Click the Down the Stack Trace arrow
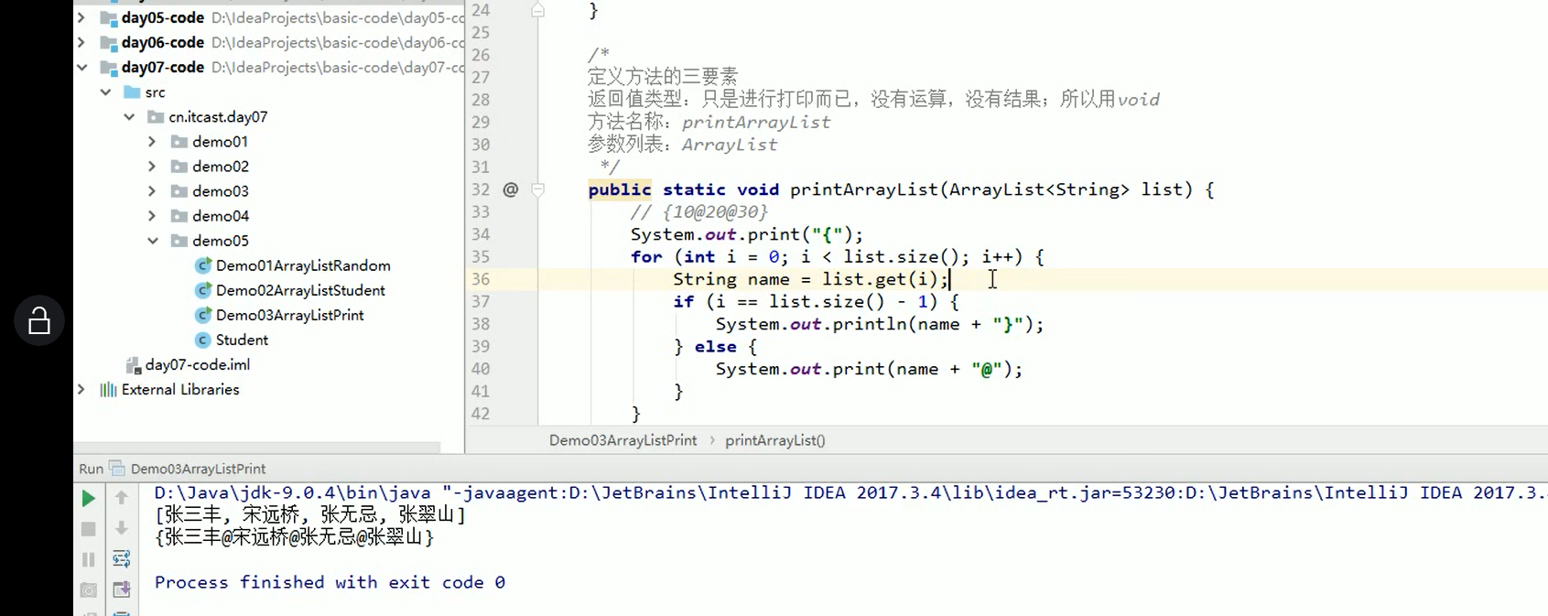The image size is (1548, 616). 121,528
